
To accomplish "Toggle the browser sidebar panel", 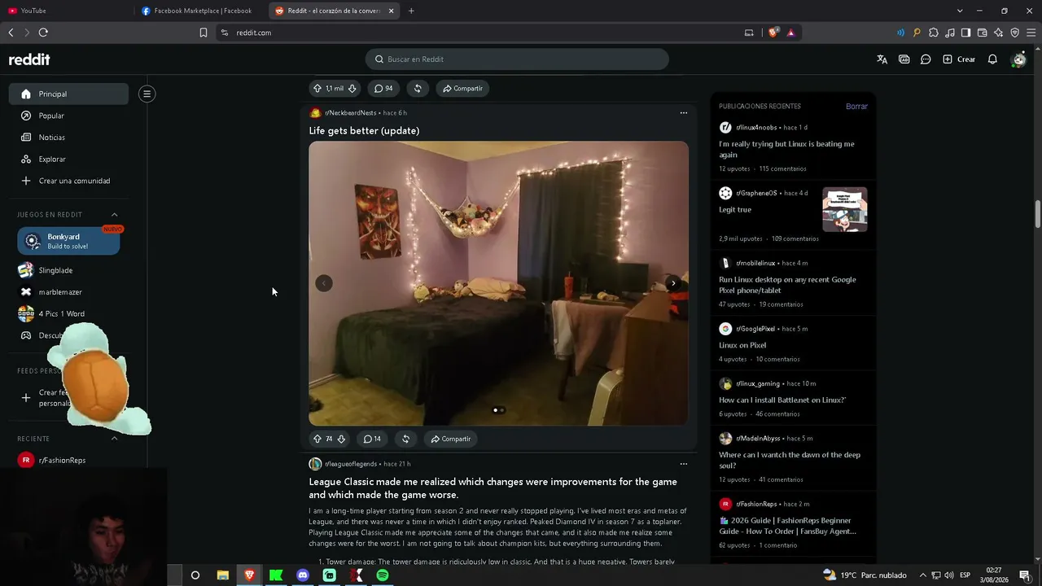I will [966, 33].
